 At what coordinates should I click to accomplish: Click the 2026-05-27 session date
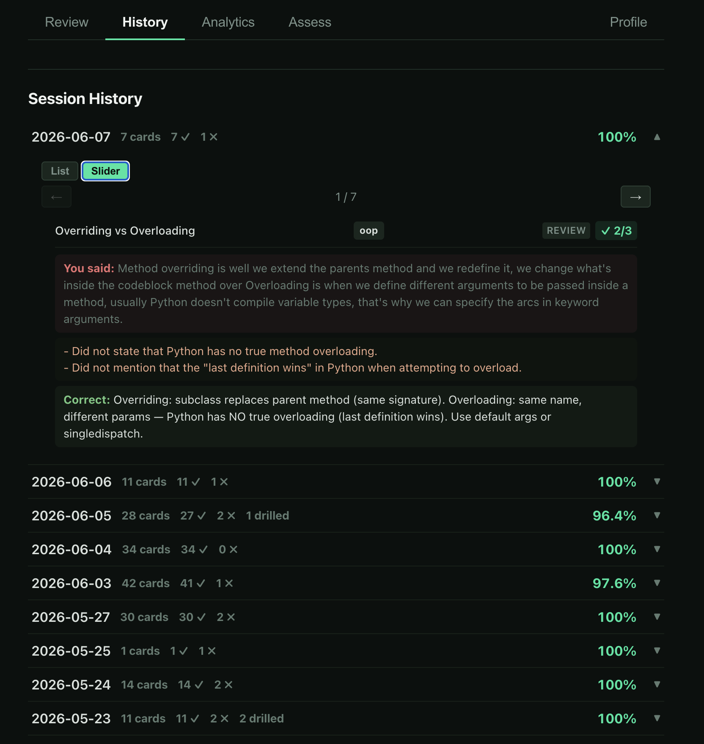click(x=71, y=617)
